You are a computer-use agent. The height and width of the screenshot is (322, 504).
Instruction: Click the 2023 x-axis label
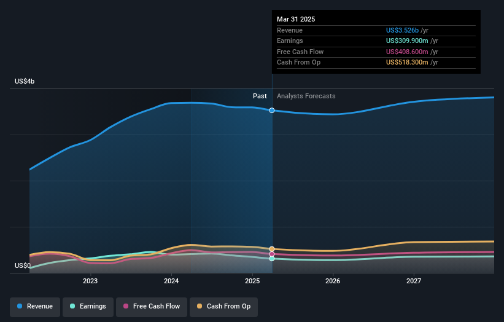pyautogui.click(x=90, y=281)
